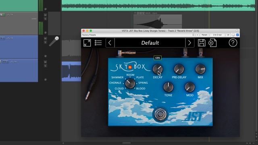Click the microphone track icon

(54, 41)
